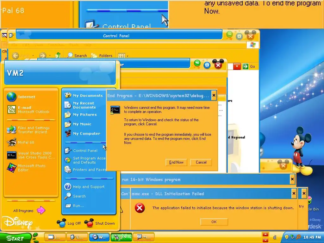Click the orange magnifier tray icon
This screenshot has width=324, height=243.
pos(298,237)
